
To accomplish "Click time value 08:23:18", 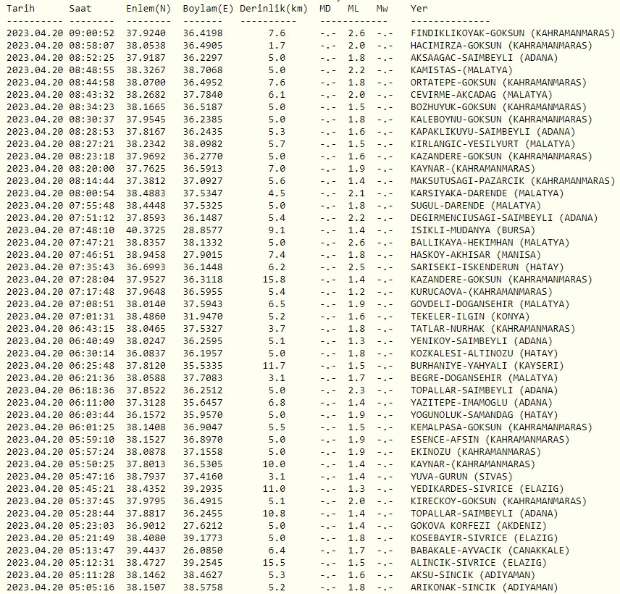I will (x=92, y=156).
